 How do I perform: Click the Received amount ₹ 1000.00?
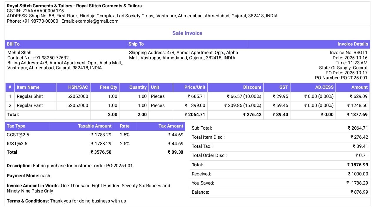(x=358, y=174)
